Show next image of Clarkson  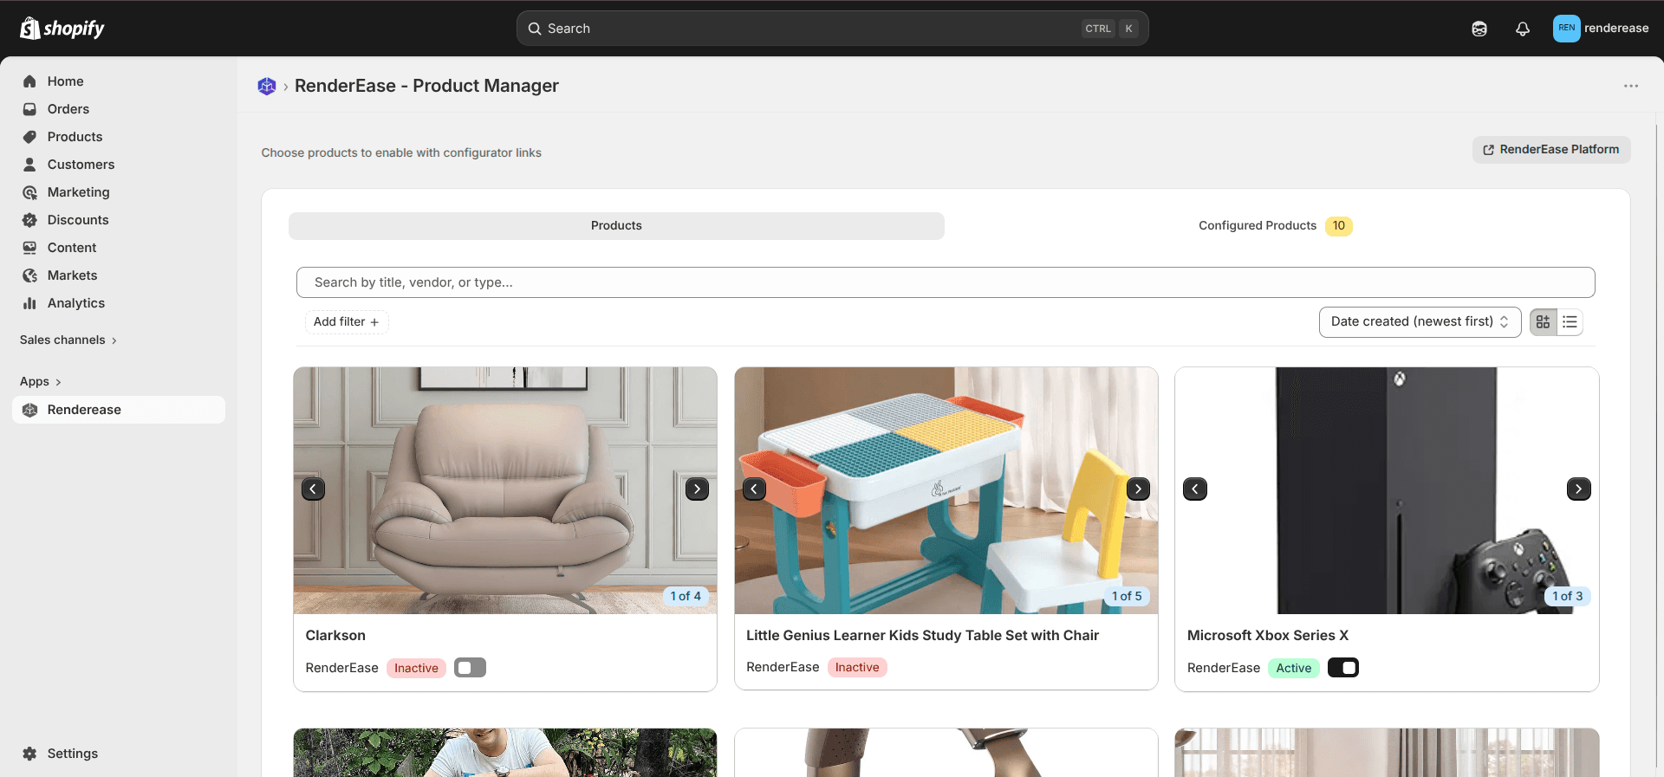point(698,489)
